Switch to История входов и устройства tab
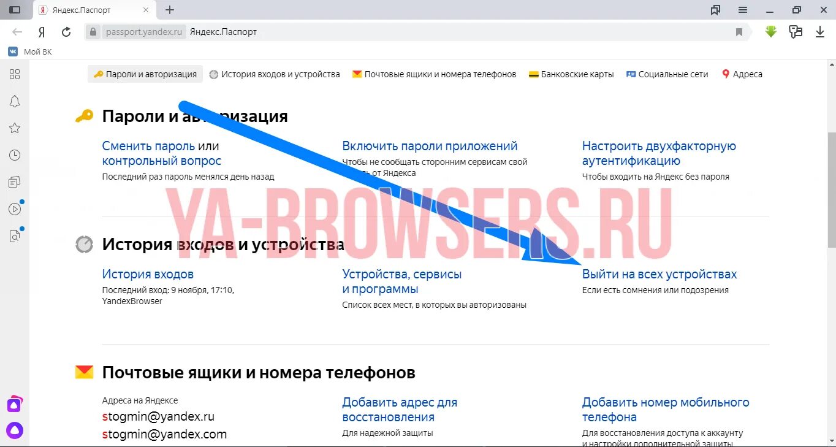Screen dimensions: 836x447 pos(274,74)
